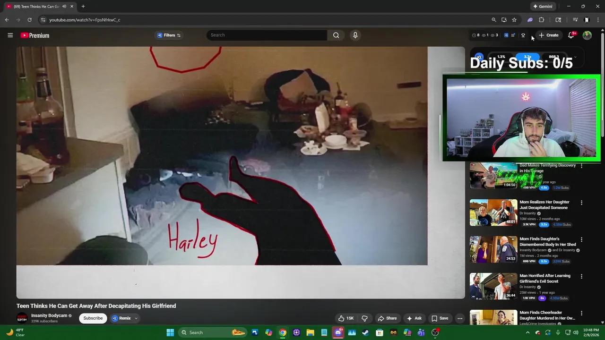Bookmark this page with the star
Viewport: 605px width, 340px height.
click(514, 20)
